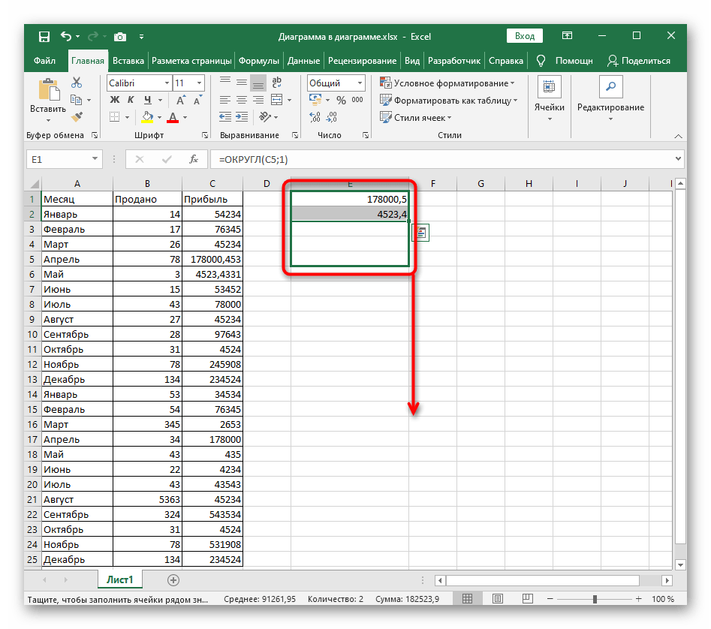Screen dimensions: 711x629
Task: Expand Стили ячеек menu
Action: (416, 117)
